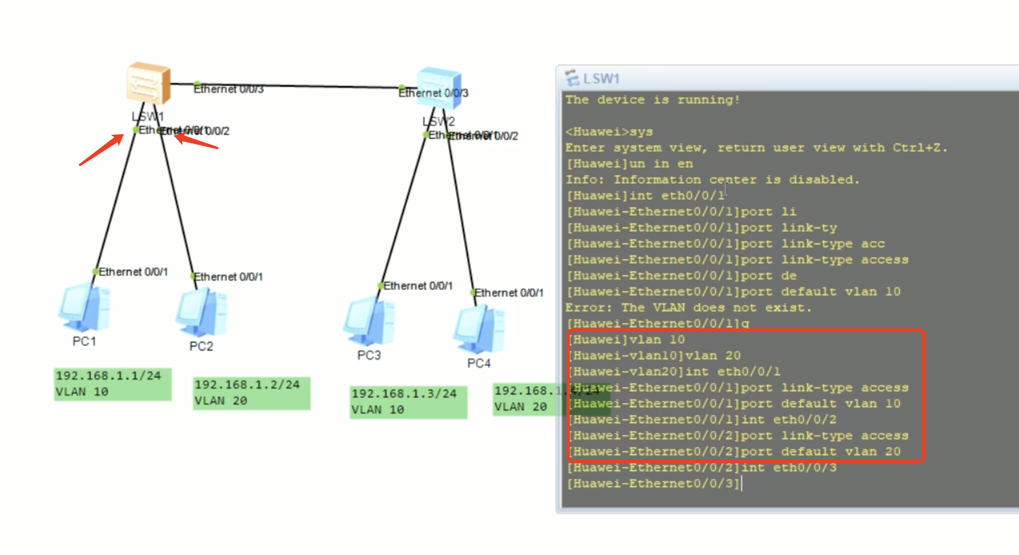Select the PC1 device name label
The height and width of the screenshot is (555, 1019).
84,341
